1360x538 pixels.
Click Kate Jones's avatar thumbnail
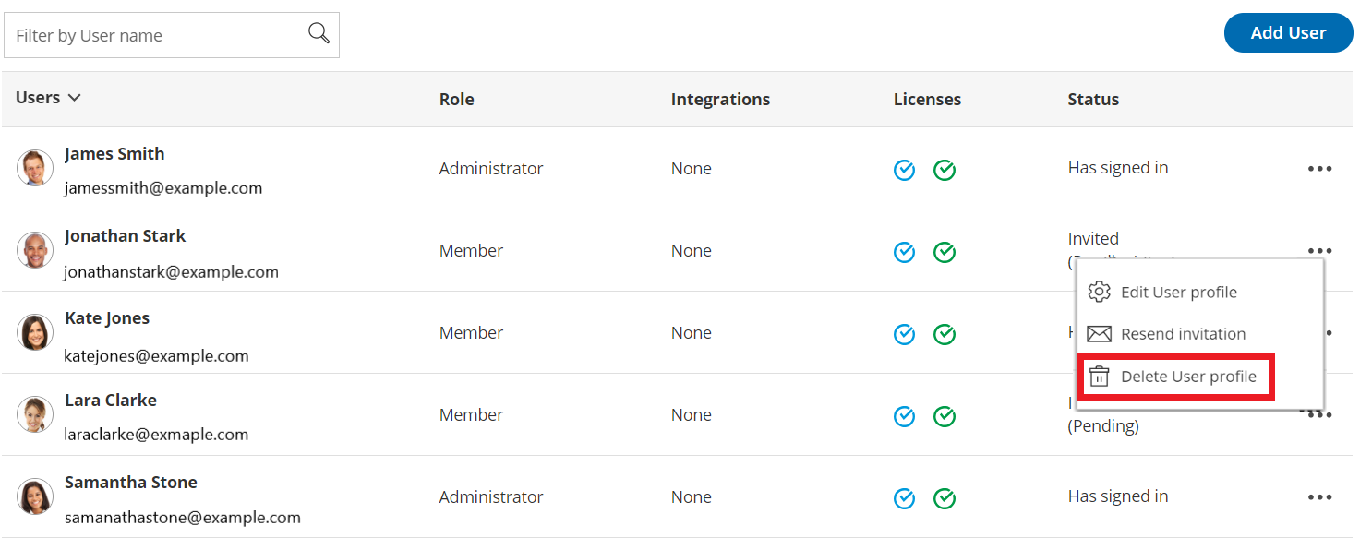point(35,332)
